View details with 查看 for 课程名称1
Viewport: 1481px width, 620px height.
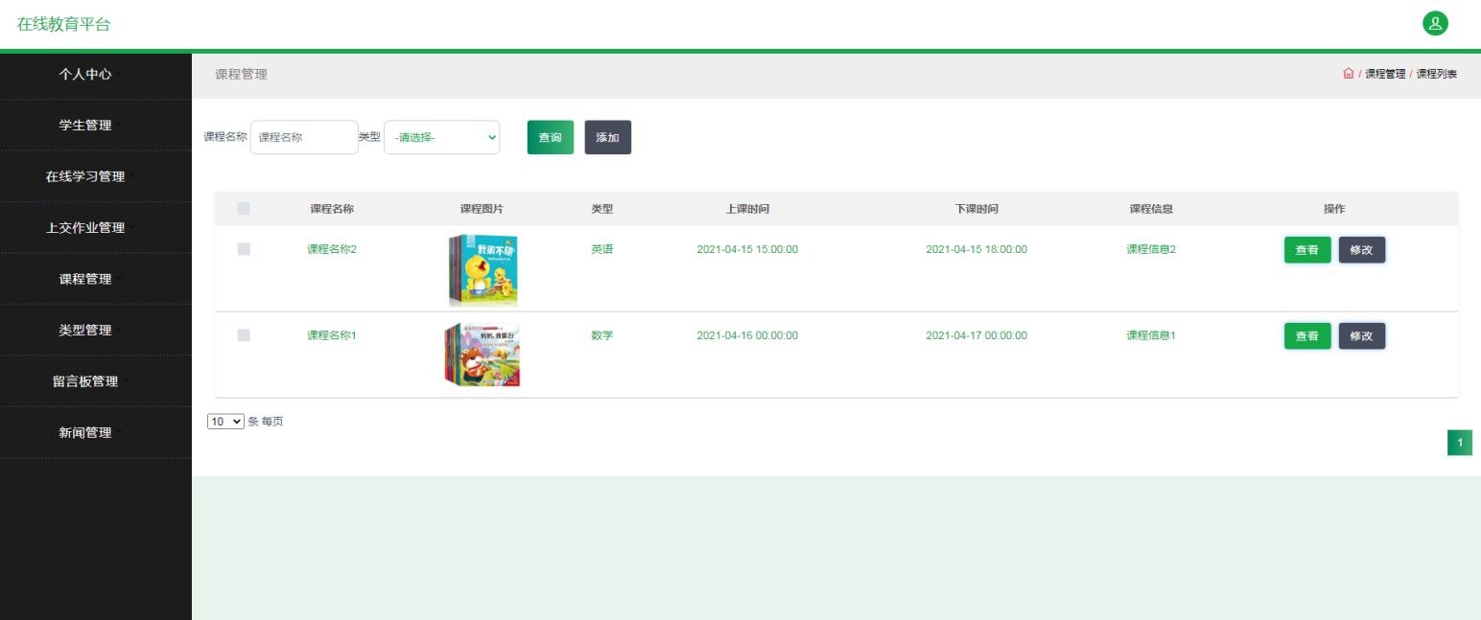click(x=1307, y=336)
